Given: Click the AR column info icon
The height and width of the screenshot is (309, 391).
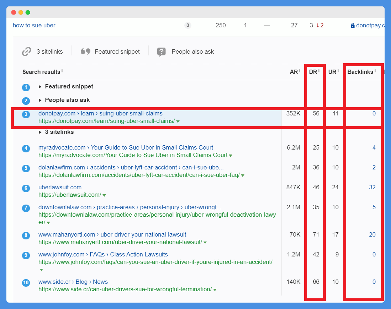Looking at the screenshot, I should pos(300,71).
